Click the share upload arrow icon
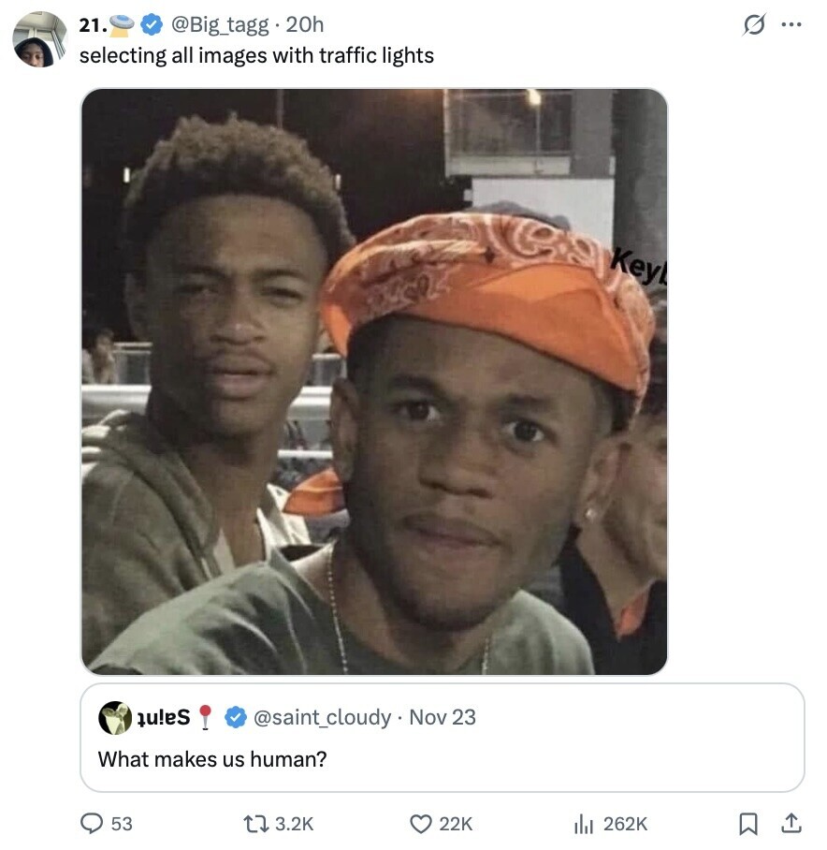The height and width of the screenshot is (850, 827). (x=791, y=824)
